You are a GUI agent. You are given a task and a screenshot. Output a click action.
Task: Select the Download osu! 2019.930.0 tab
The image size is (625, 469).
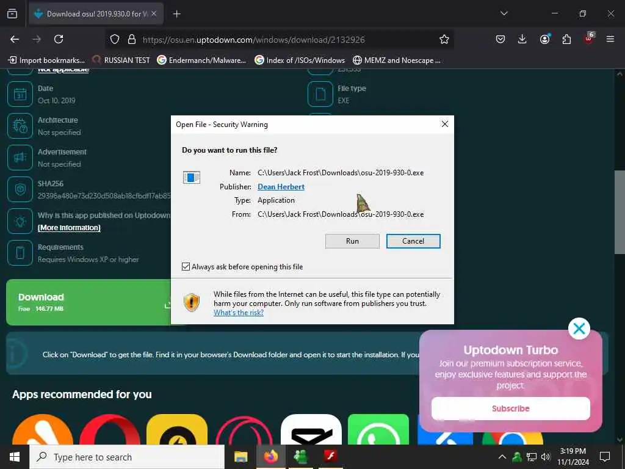96,14
